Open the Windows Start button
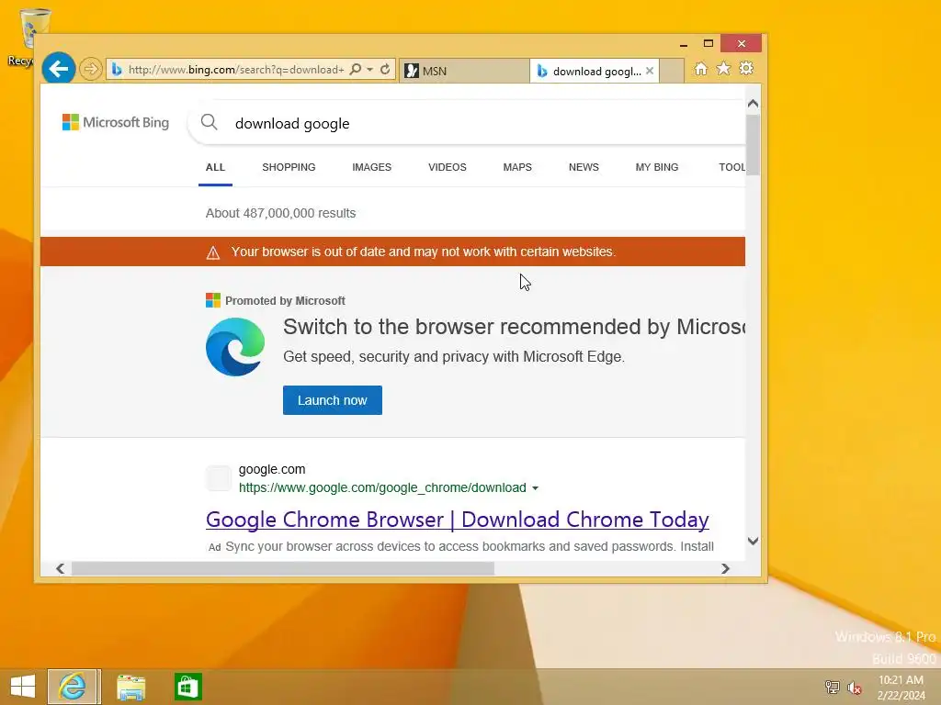 23,687
